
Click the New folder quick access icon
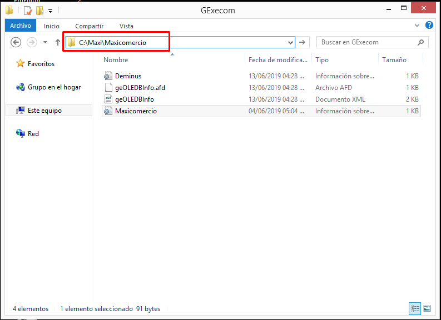click(39, 11)
